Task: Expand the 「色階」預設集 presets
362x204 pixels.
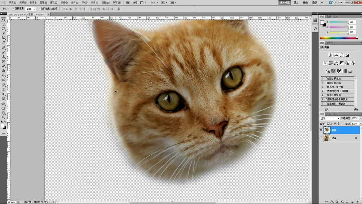Action: 322,78
